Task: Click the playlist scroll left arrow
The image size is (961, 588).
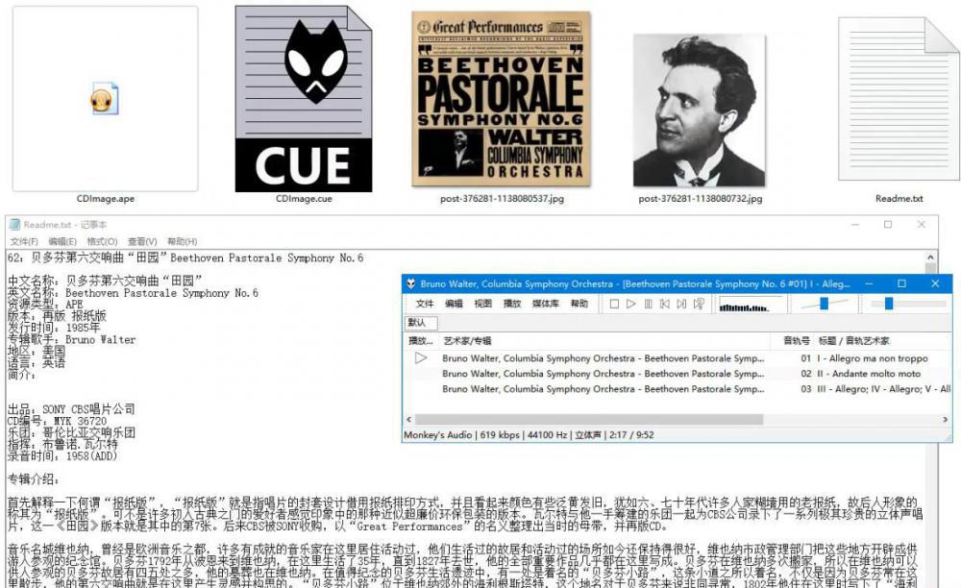Action: 408,420
